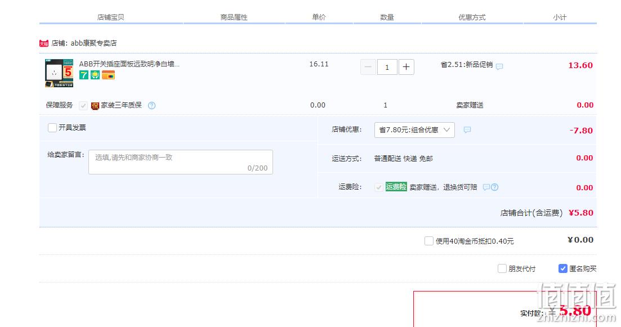Click the 给卖家留言 message text box
Viewport: 621px width, 327px height.
click(181, 162)
